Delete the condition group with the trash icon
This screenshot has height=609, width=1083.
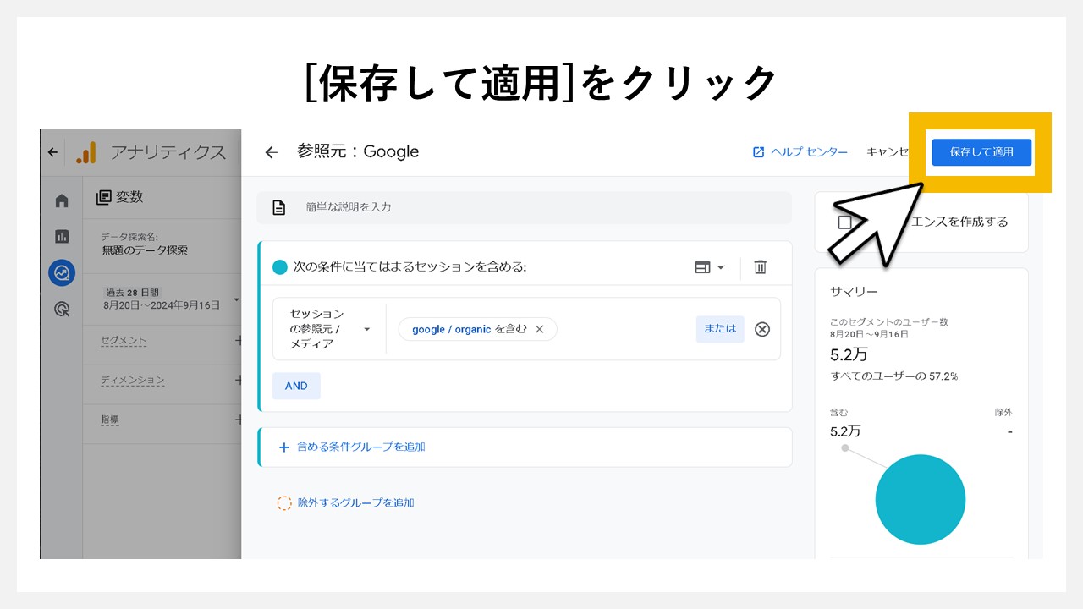click(x=760, y=266)
